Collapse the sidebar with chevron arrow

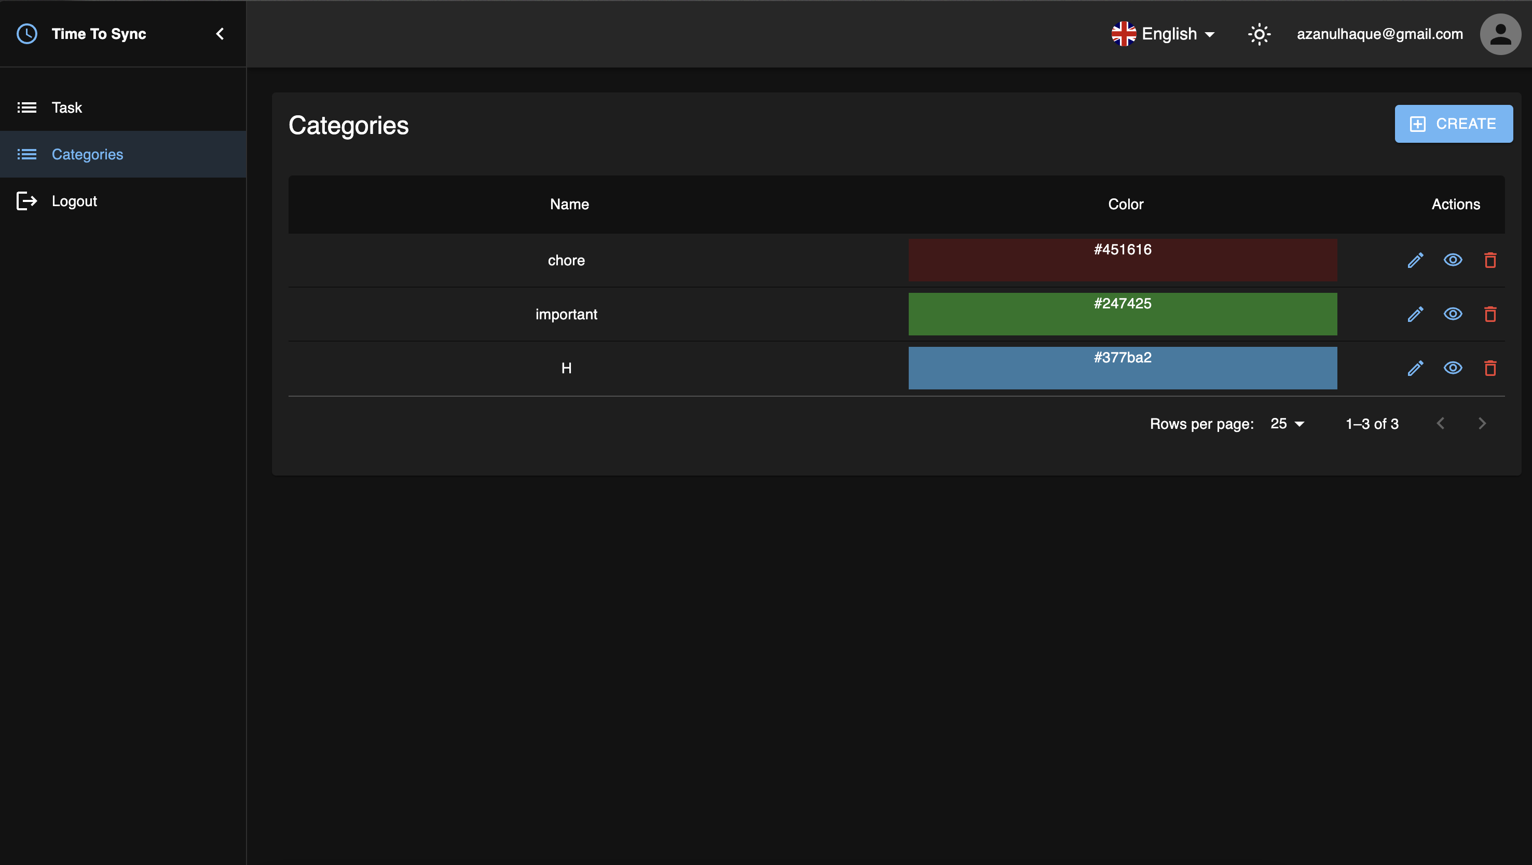coord(220,34)
